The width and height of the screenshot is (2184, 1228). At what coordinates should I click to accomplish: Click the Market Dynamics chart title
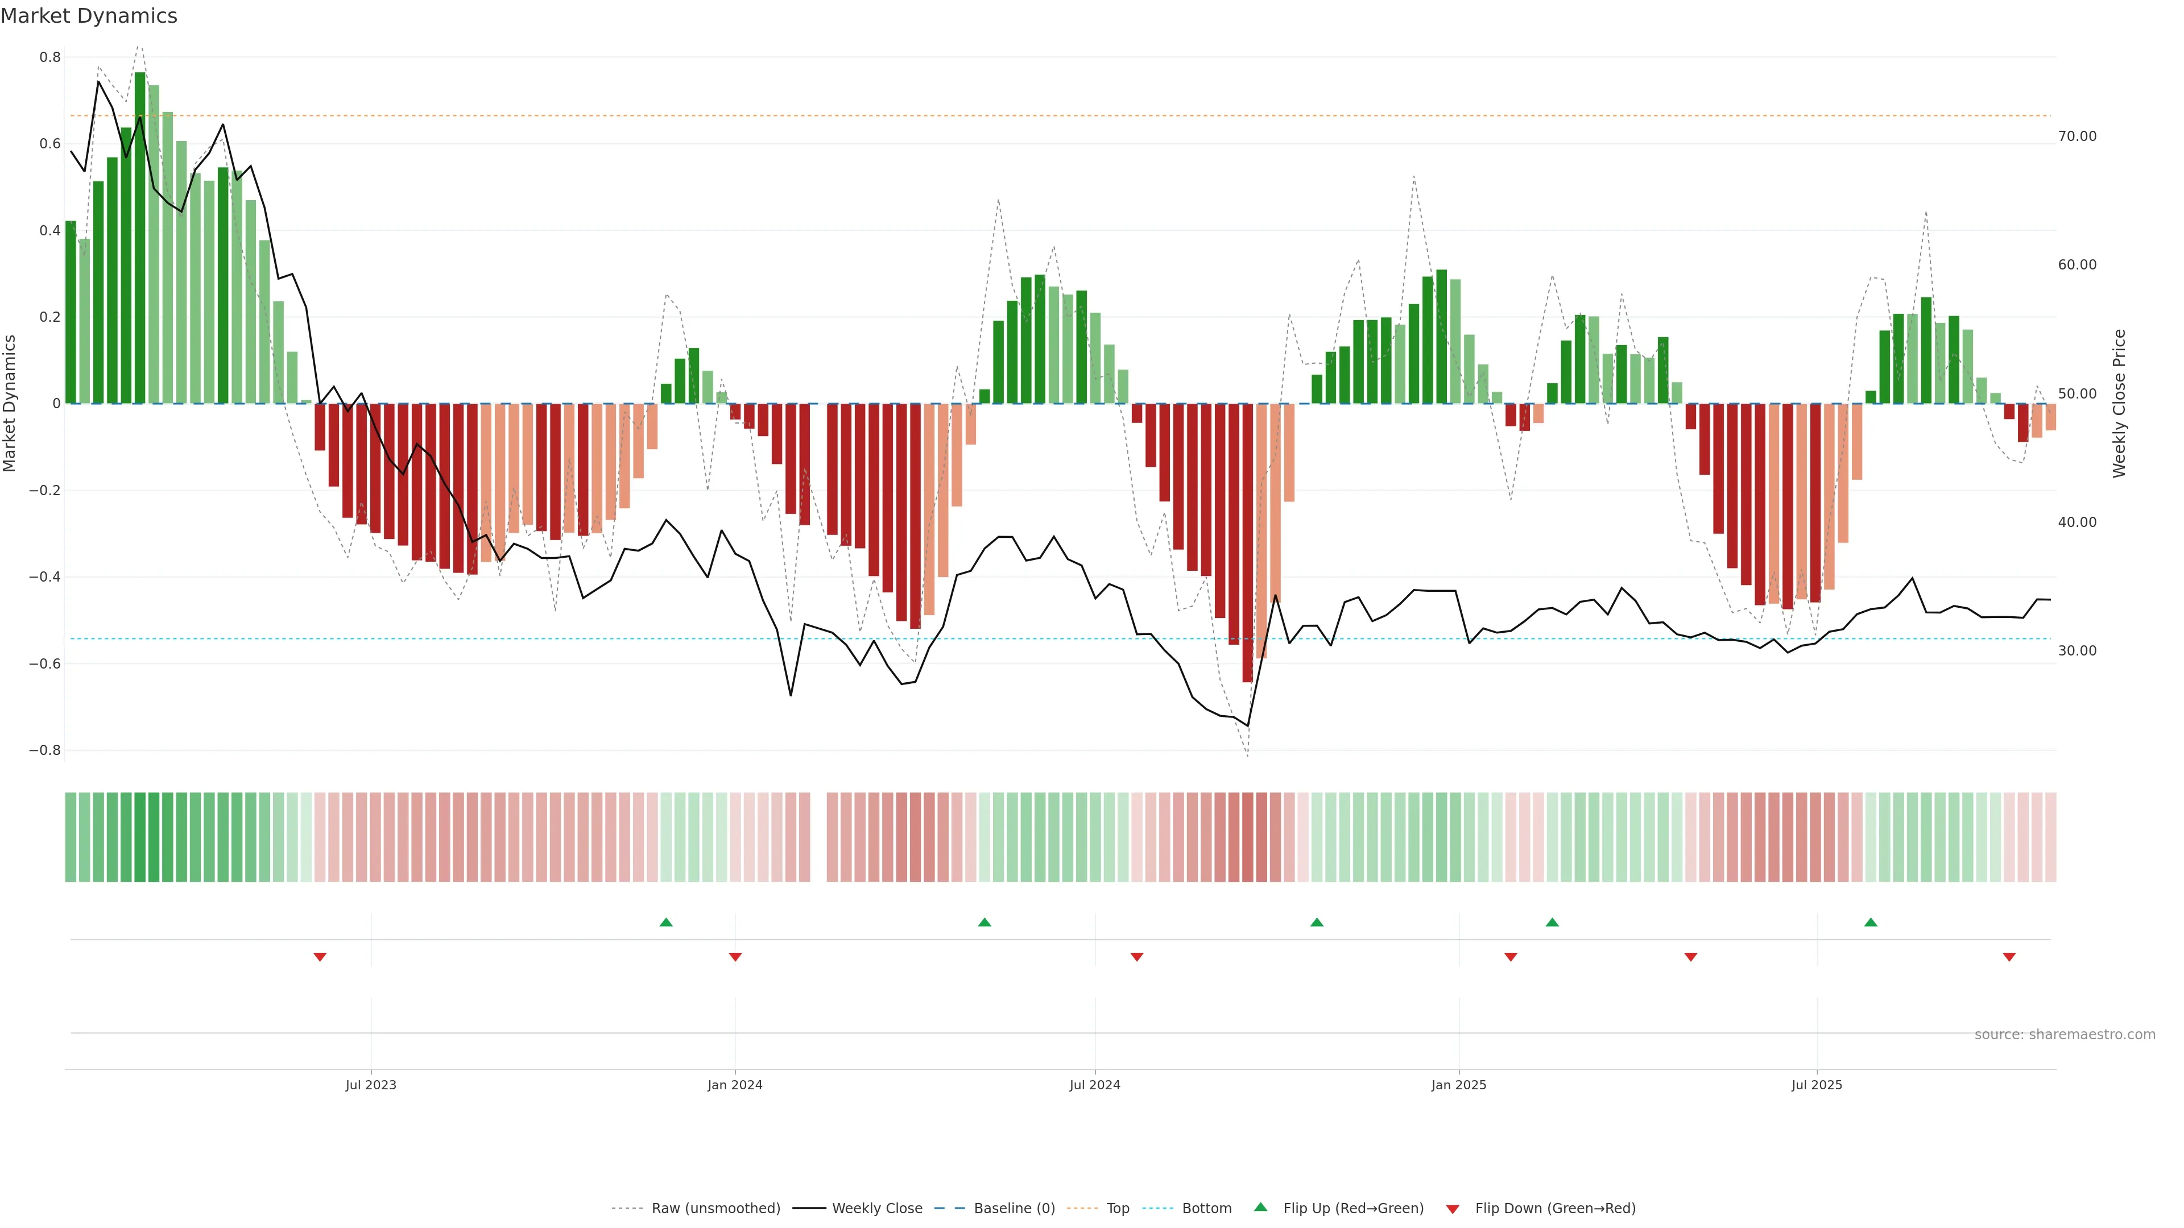click(x=89, y=16)
